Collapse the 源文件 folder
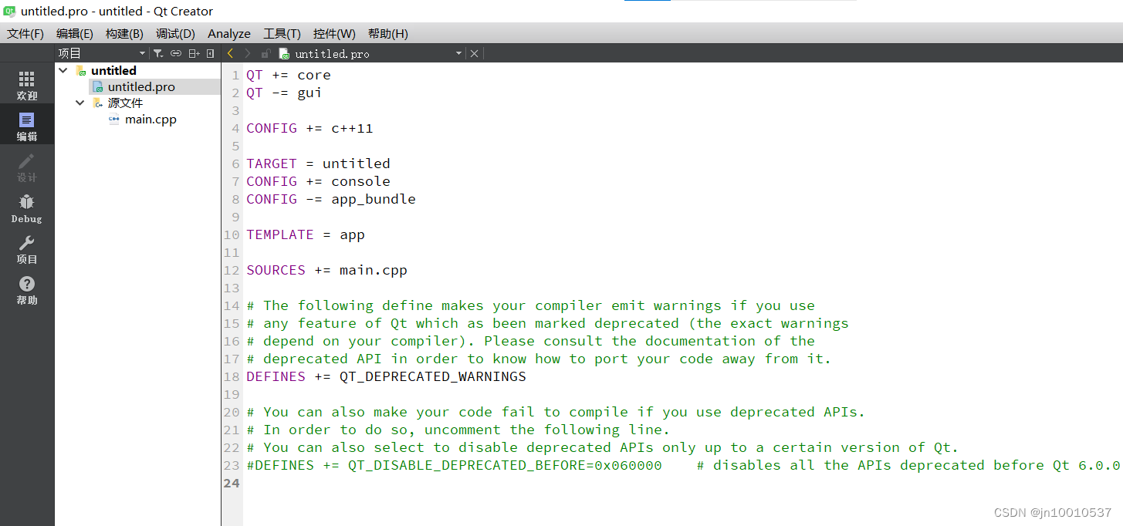1123x526 pixels. click(x=80, y=103)
